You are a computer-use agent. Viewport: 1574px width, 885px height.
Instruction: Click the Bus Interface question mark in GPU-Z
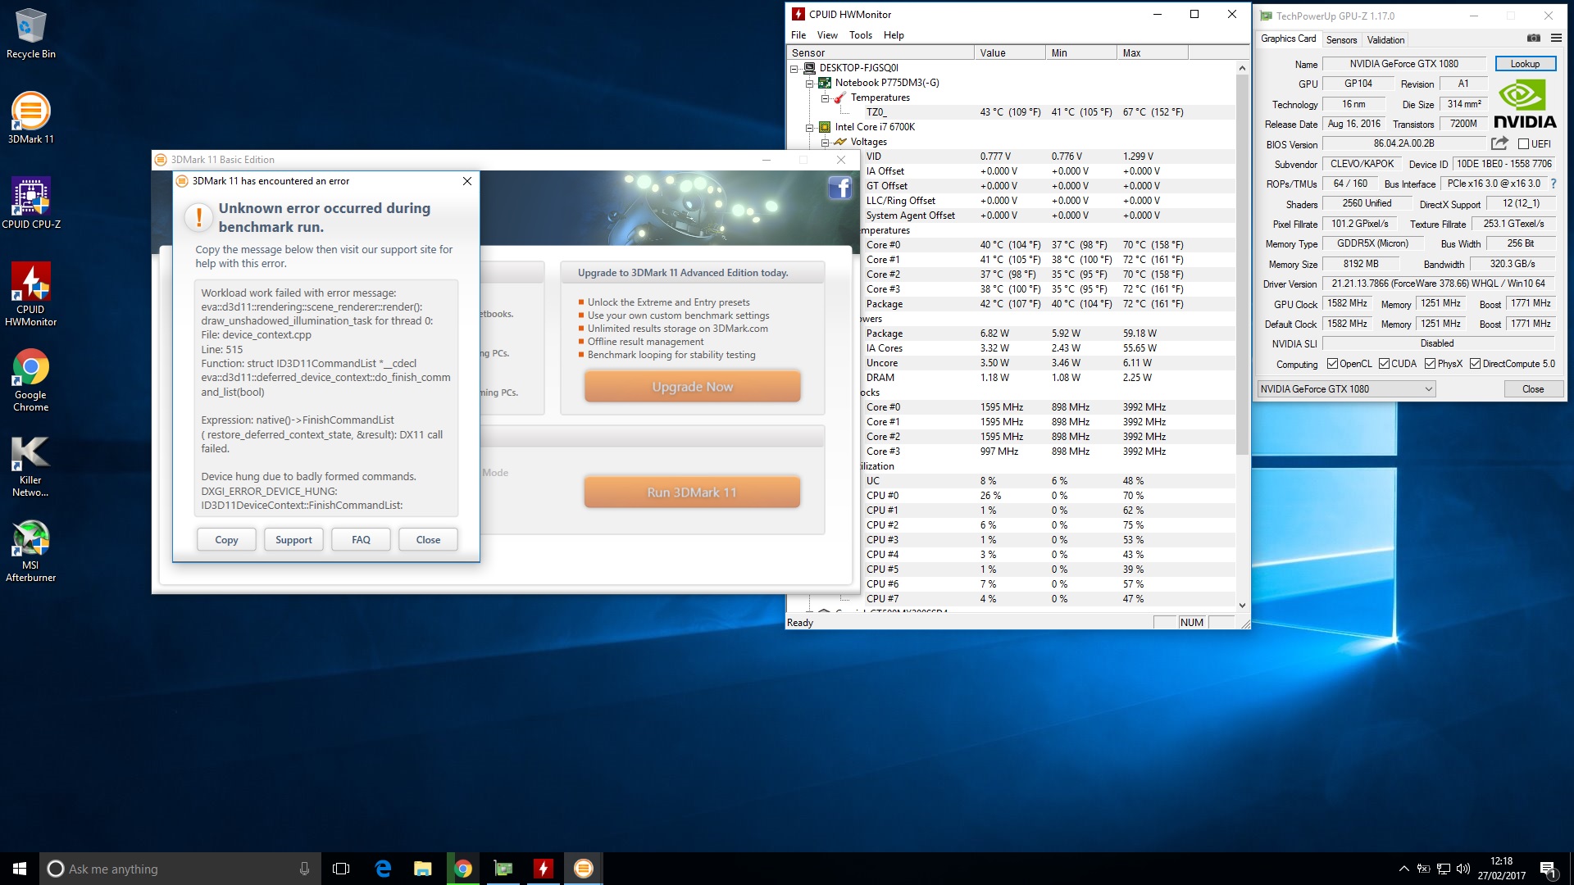coord(1553,184)
